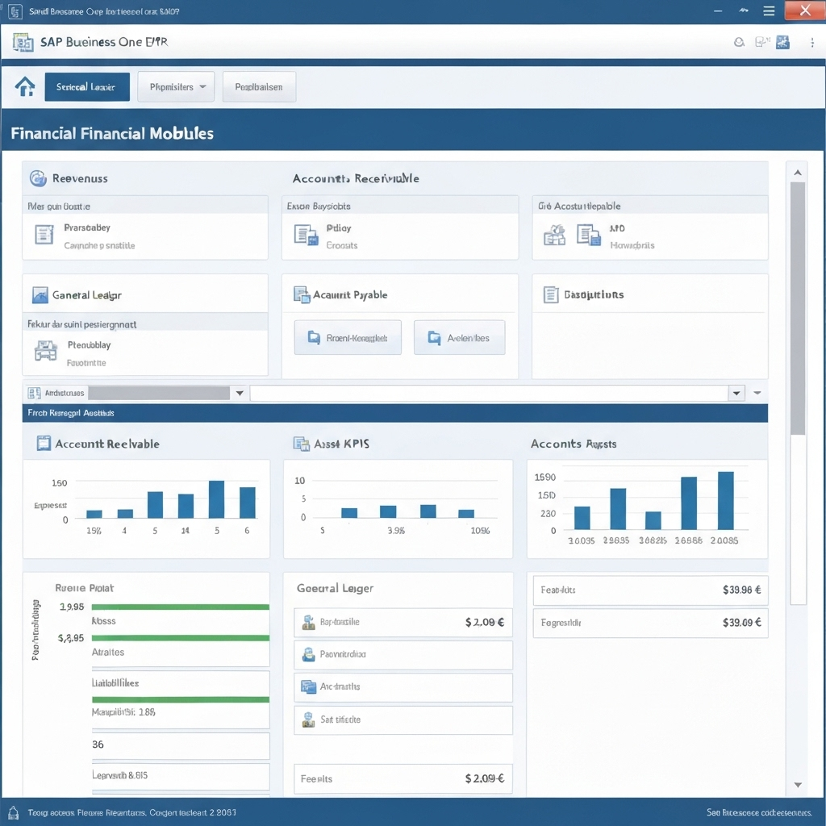Expand the Promisters dropdown tab
Screen dimensions: 826x826
pyautogui.click(x=176, y=85)
